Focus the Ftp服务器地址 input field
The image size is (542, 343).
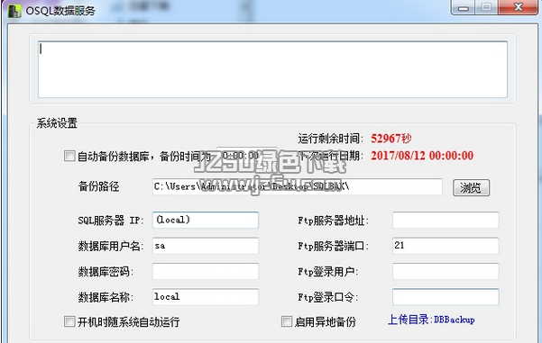(x=446, y=221)
